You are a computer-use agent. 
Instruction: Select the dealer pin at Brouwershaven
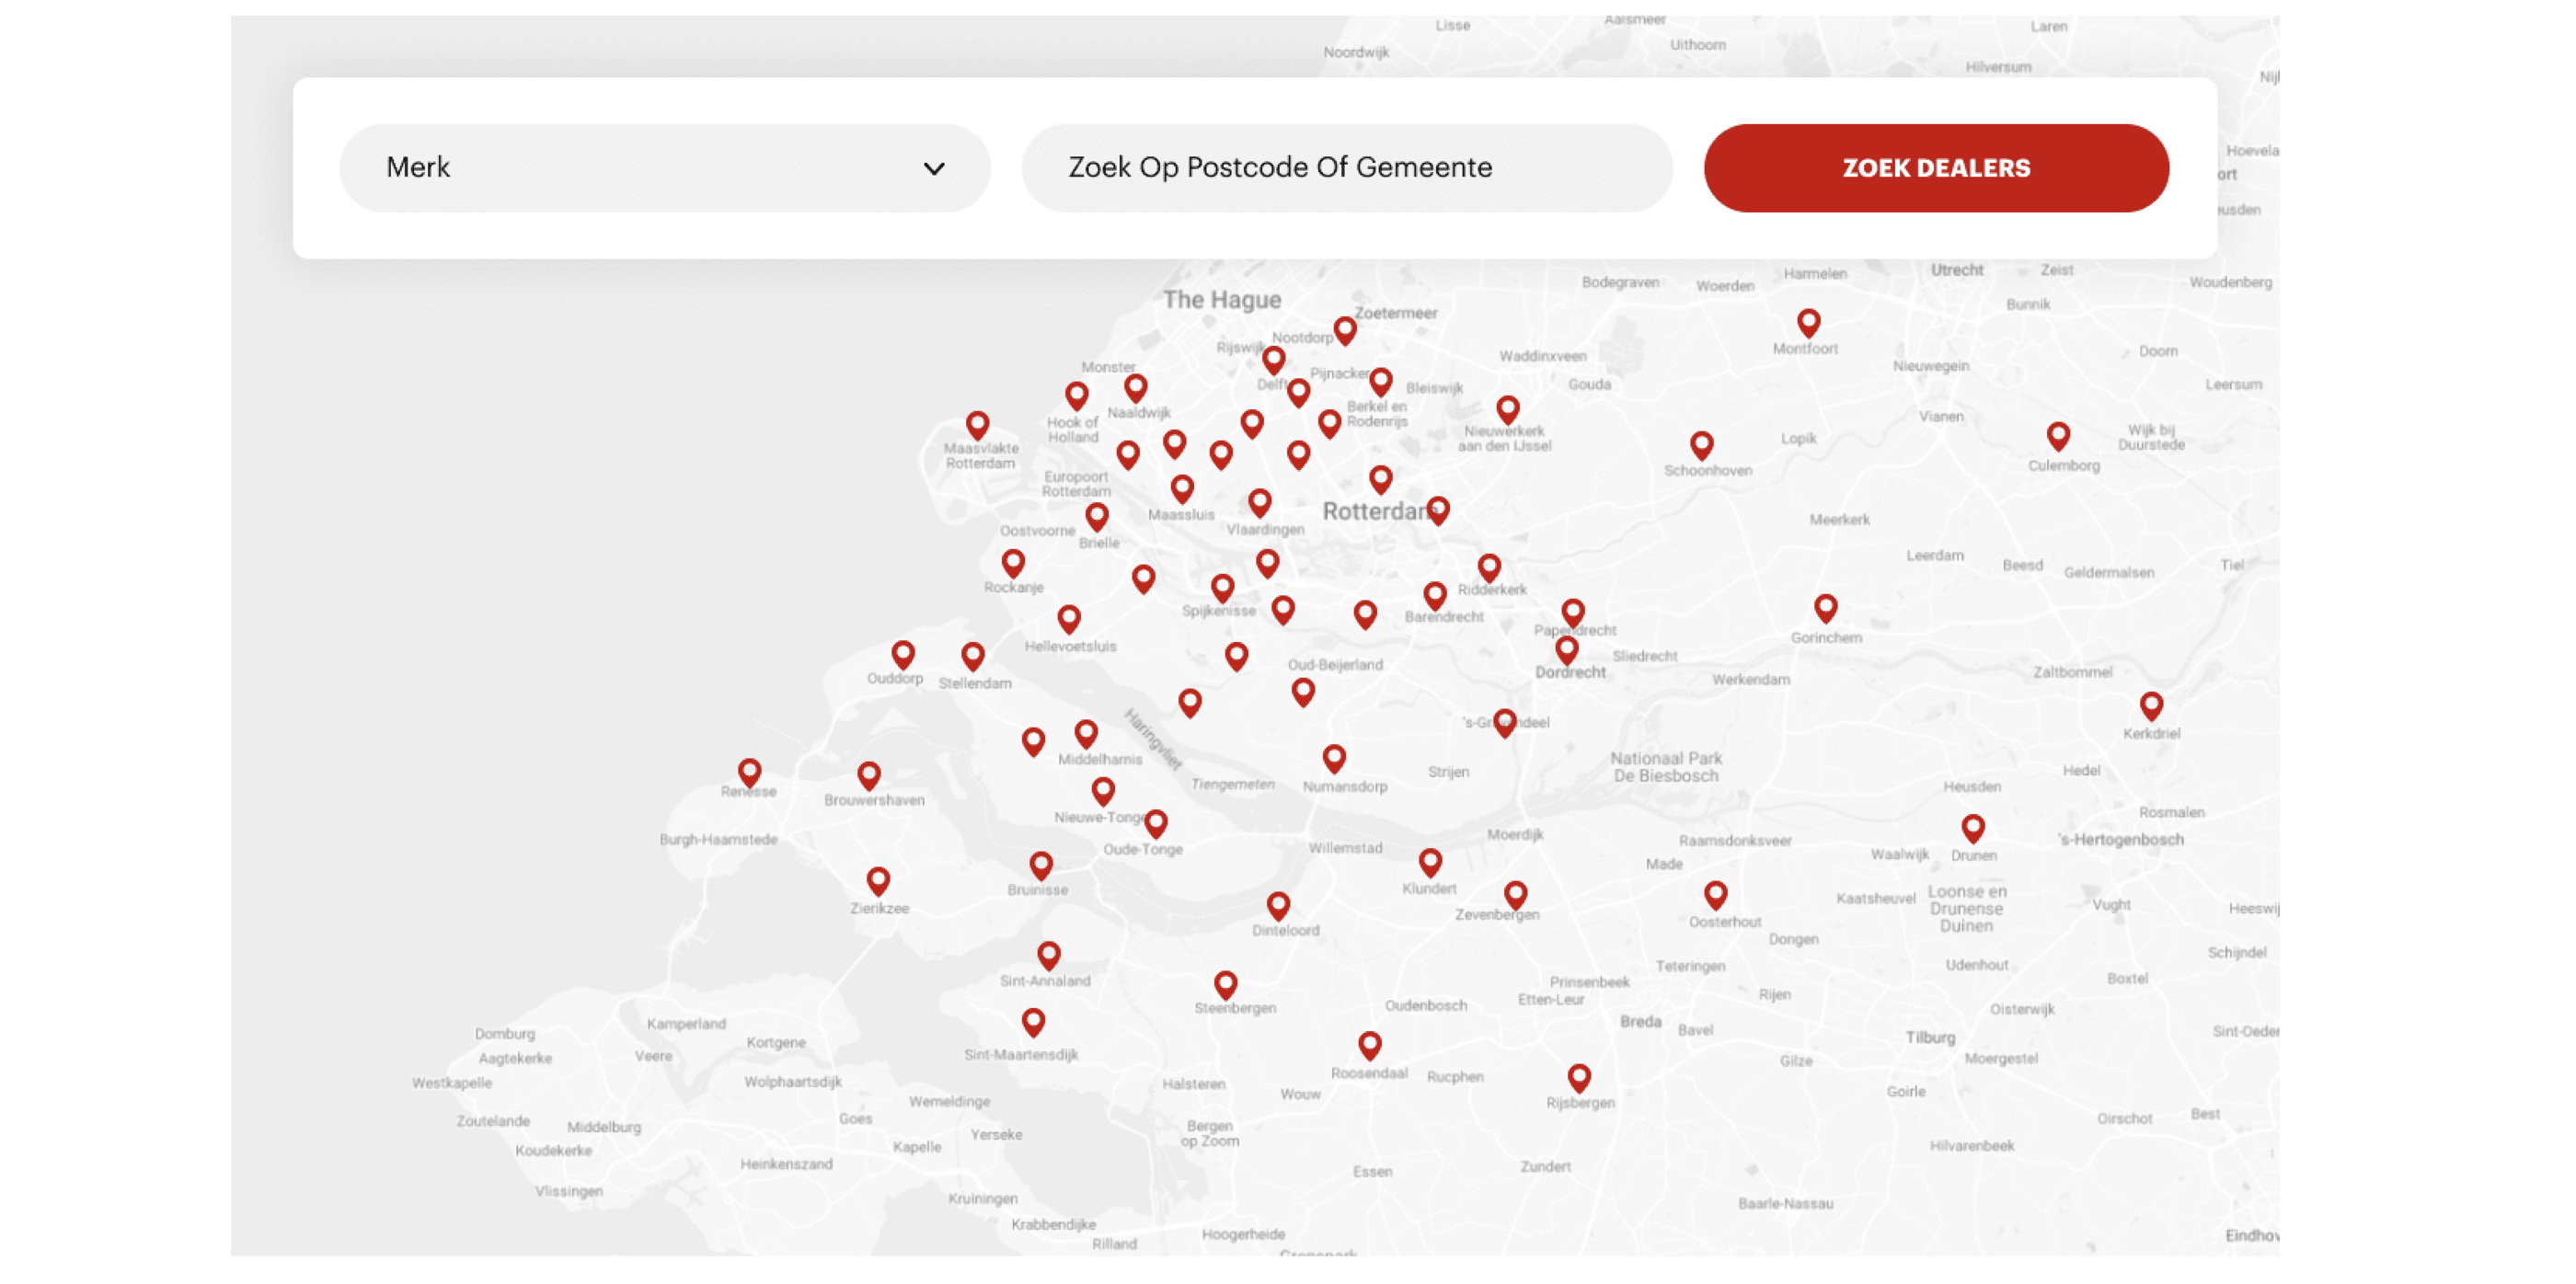click(869, 775)
